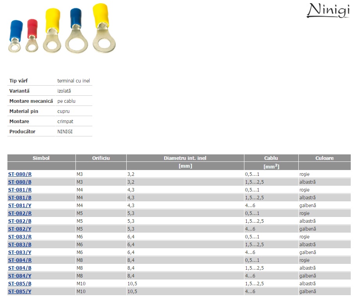Open the ST-085/B product link

point(20,284)
